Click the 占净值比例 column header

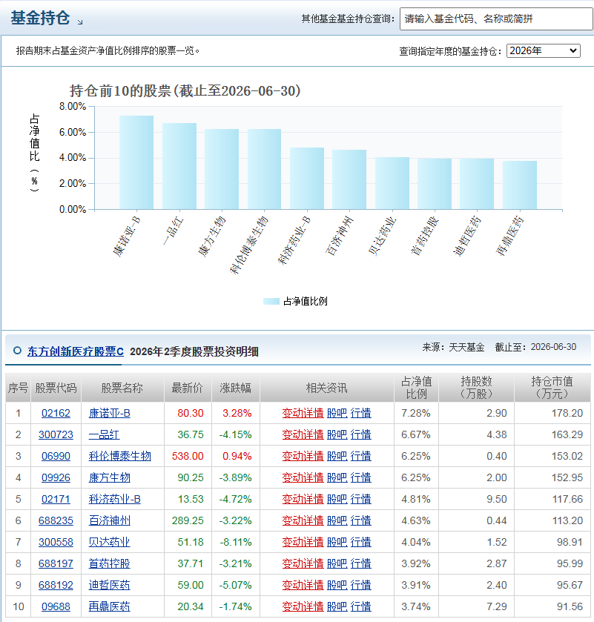click(416, 388)
